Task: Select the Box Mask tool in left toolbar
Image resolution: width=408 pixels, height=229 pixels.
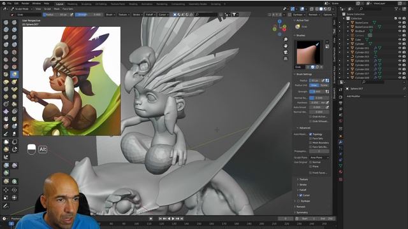Action: (6, 142)
